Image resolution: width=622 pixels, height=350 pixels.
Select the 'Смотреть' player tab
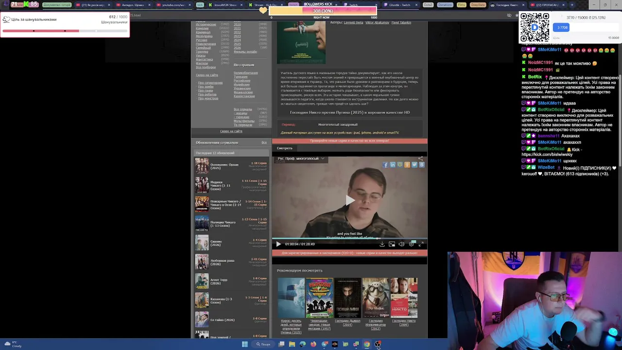click(x=285, y=148)
